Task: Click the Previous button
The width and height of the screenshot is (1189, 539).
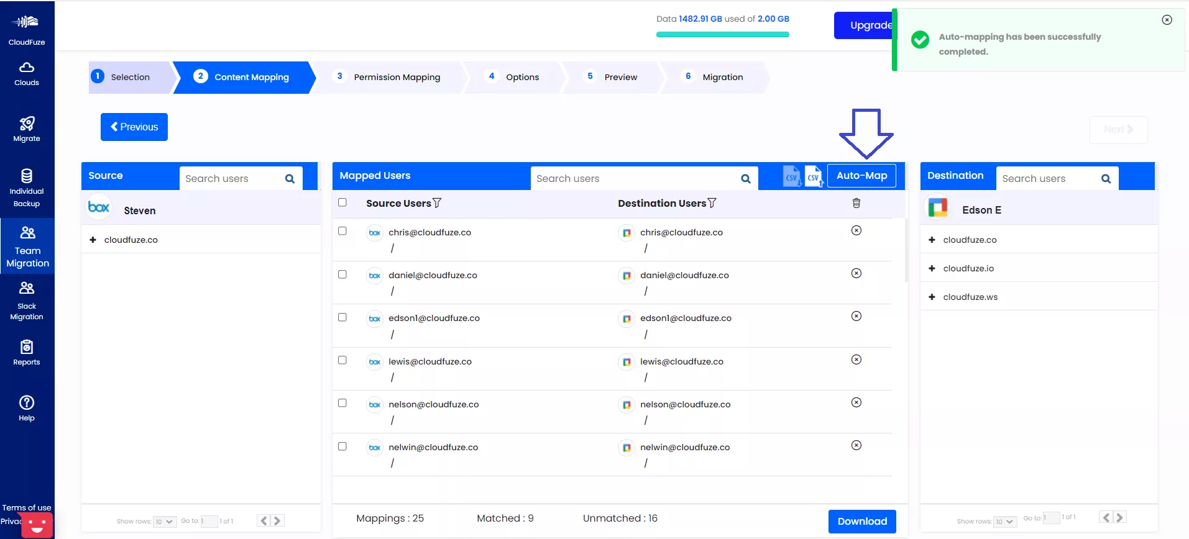Action: coord(134,127)
